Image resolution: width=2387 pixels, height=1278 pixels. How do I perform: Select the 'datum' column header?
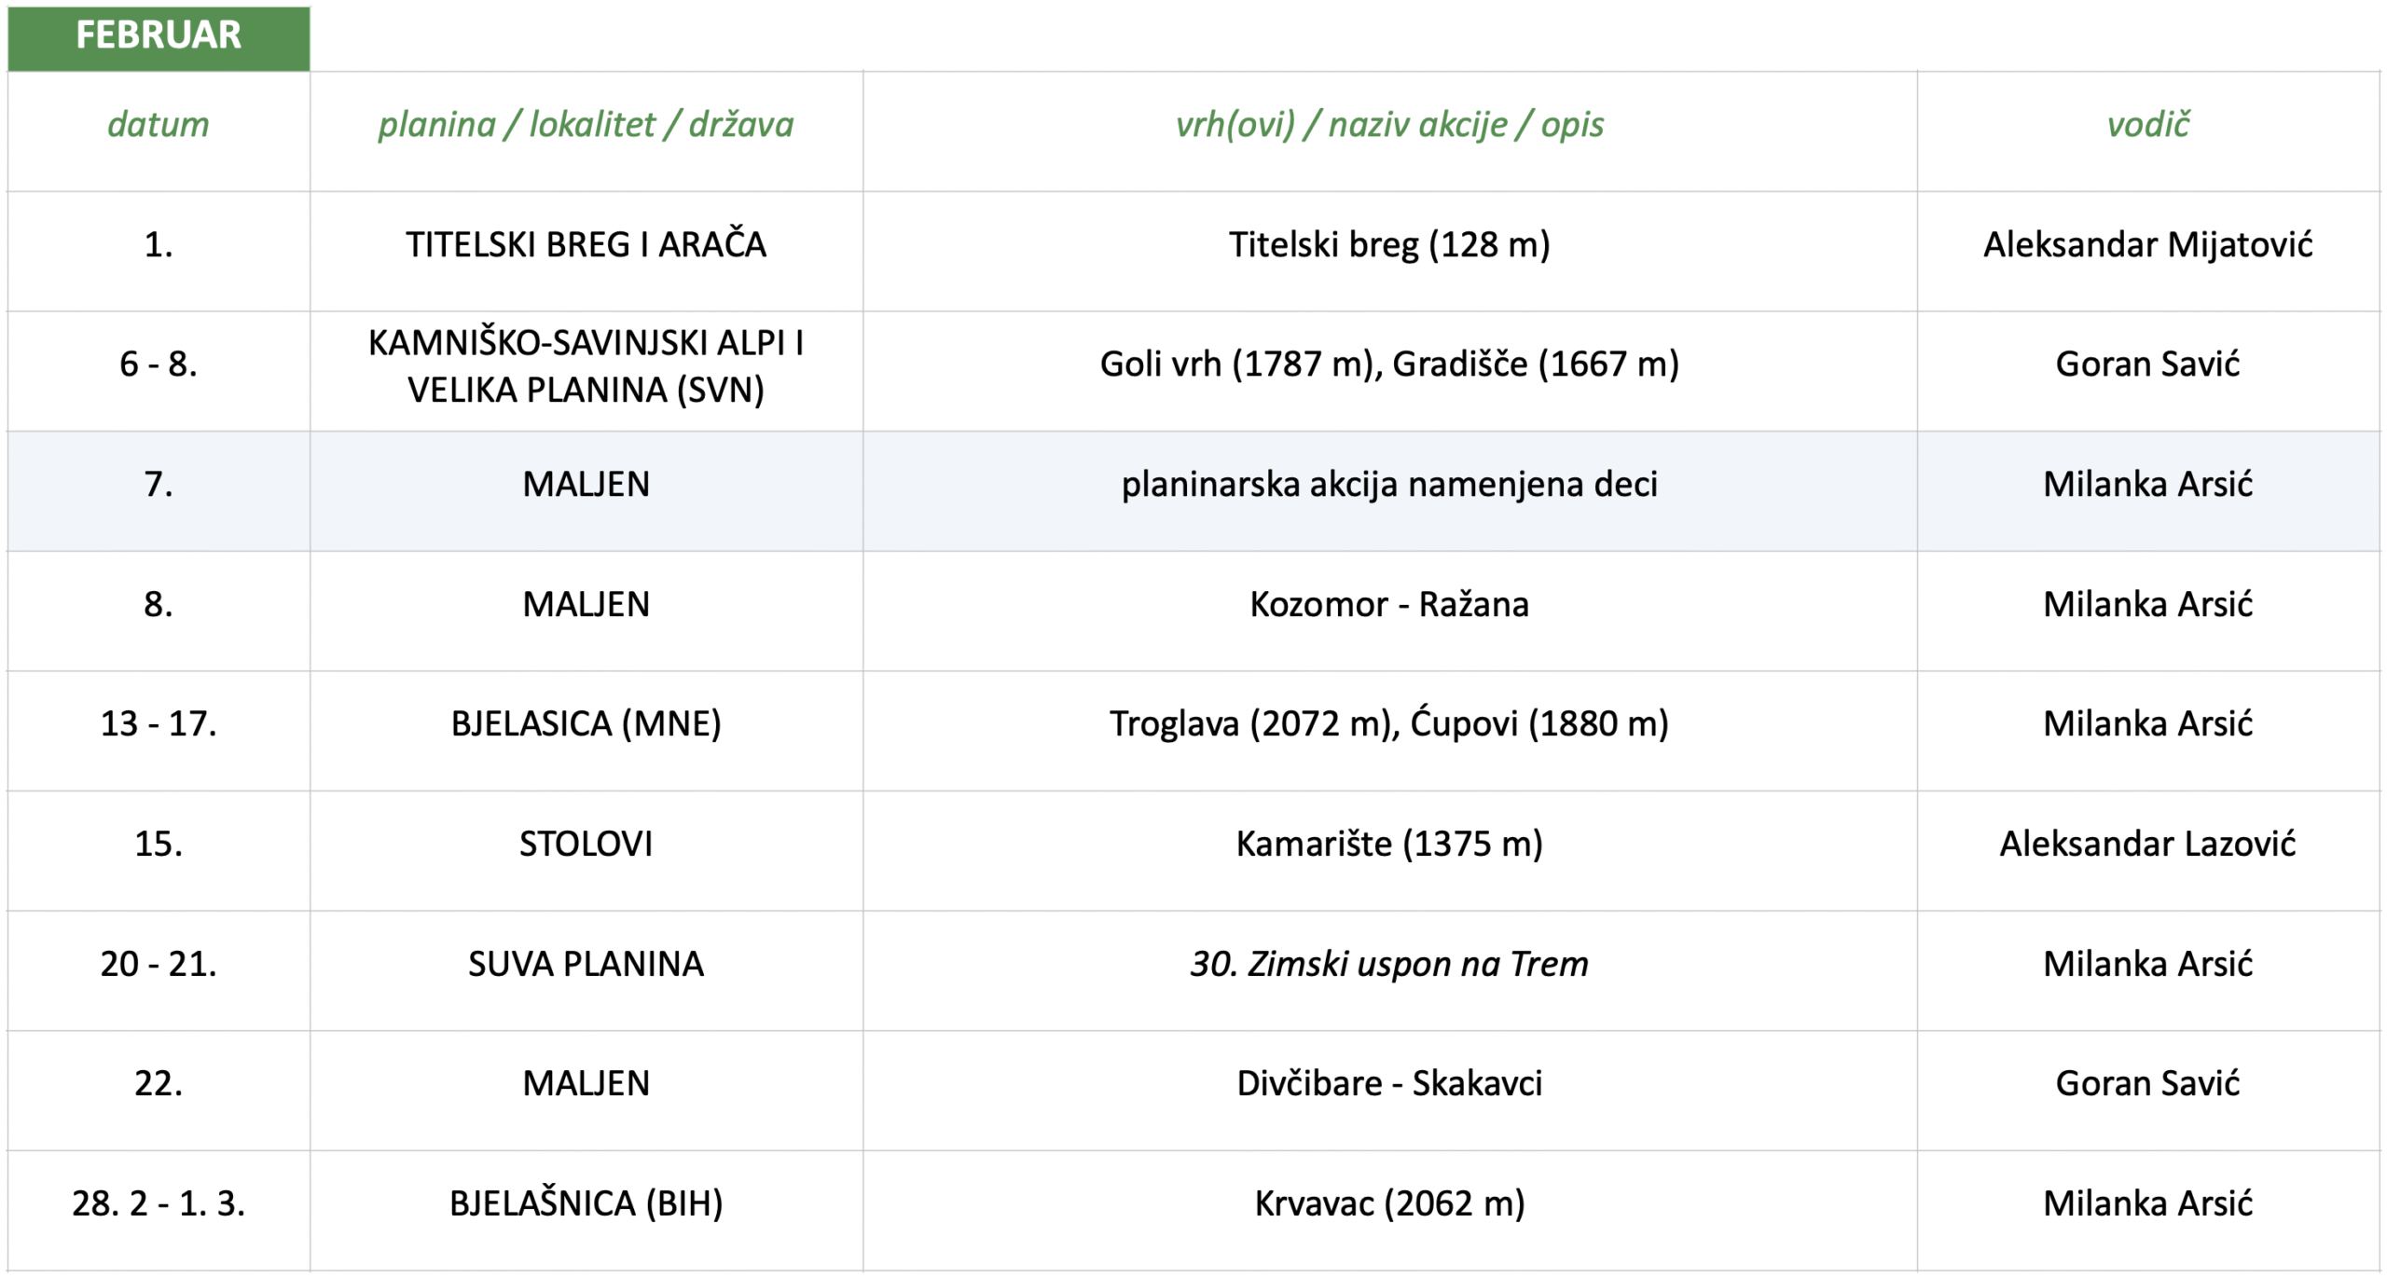pyautogui.click(x=159, y=124)
